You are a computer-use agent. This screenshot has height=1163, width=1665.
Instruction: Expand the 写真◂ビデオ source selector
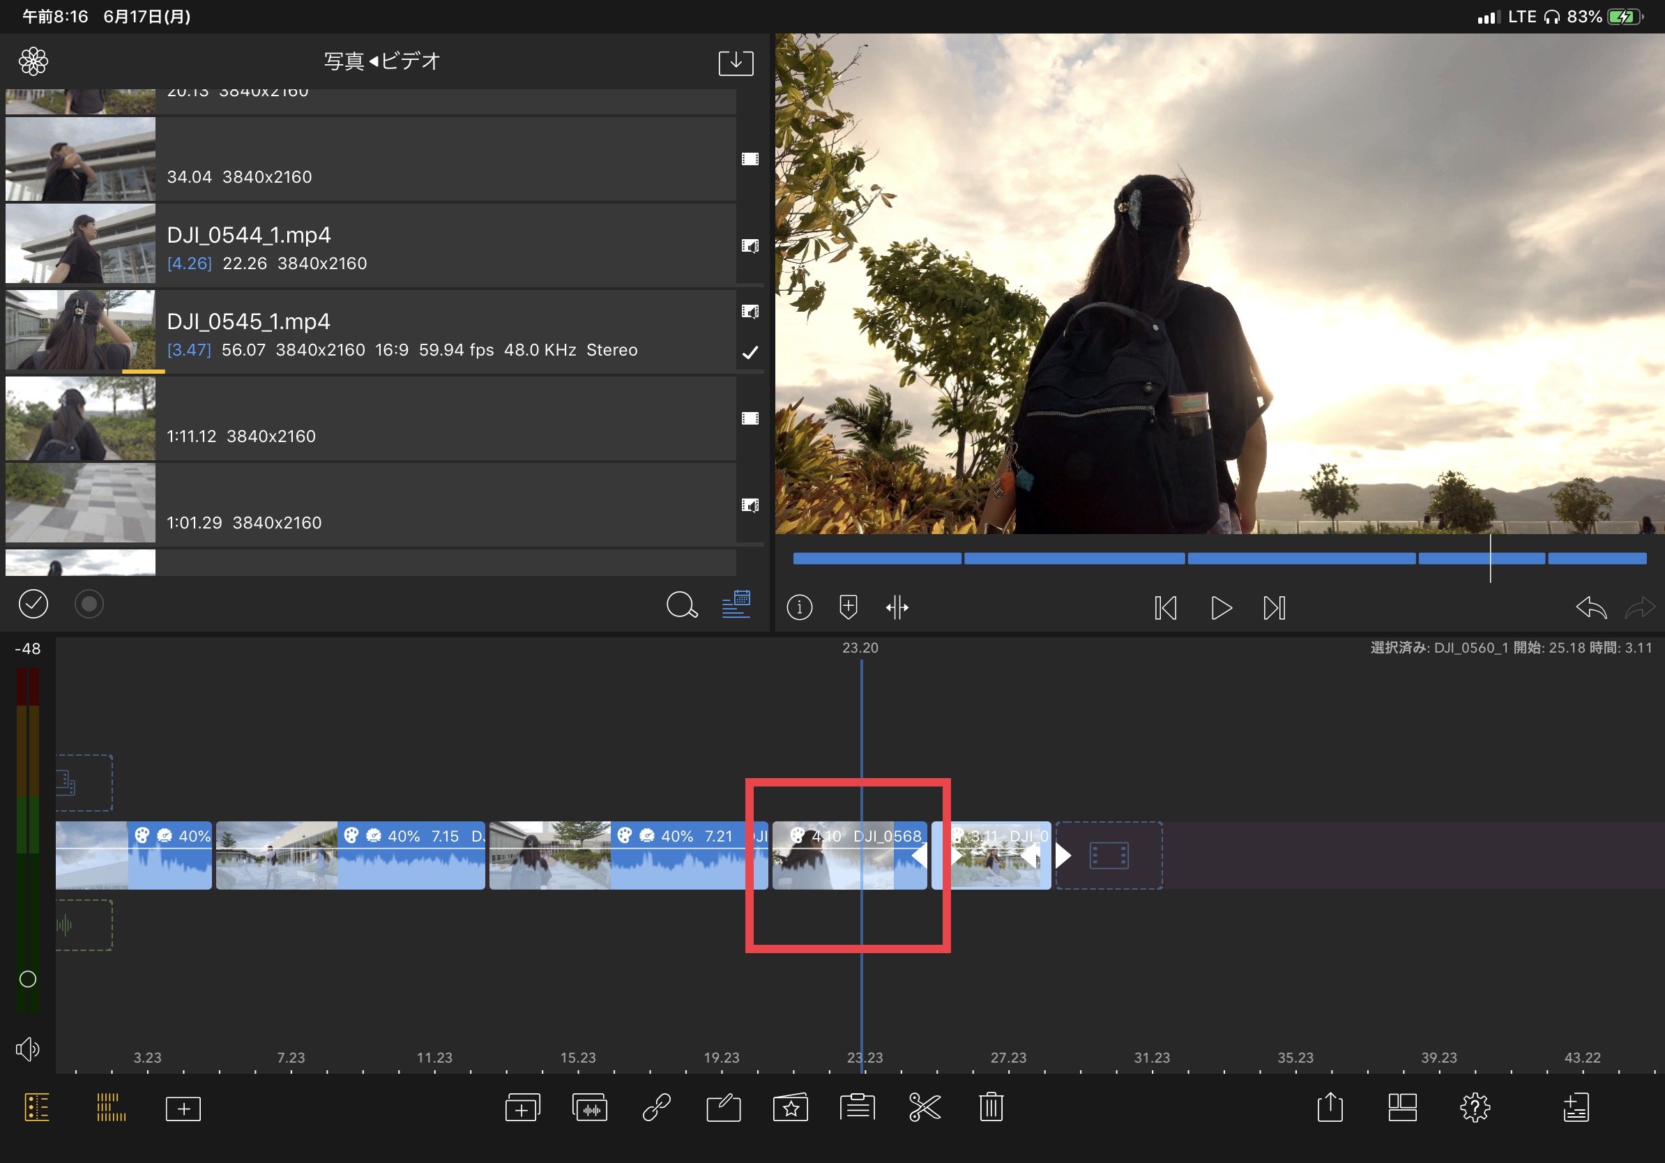point(382,61)
